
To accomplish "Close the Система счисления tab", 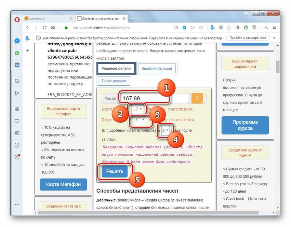I will 124,19.
